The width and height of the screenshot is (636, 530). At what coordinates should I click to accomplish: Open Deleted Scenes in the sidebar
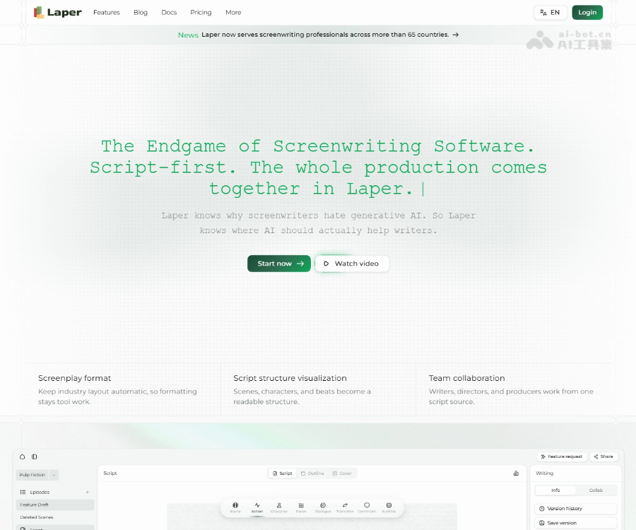coord(55,517)
